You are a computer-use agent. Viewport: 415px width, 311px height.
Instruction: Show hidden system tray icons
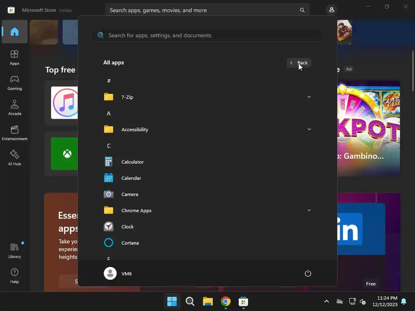(x=327, y=301)
